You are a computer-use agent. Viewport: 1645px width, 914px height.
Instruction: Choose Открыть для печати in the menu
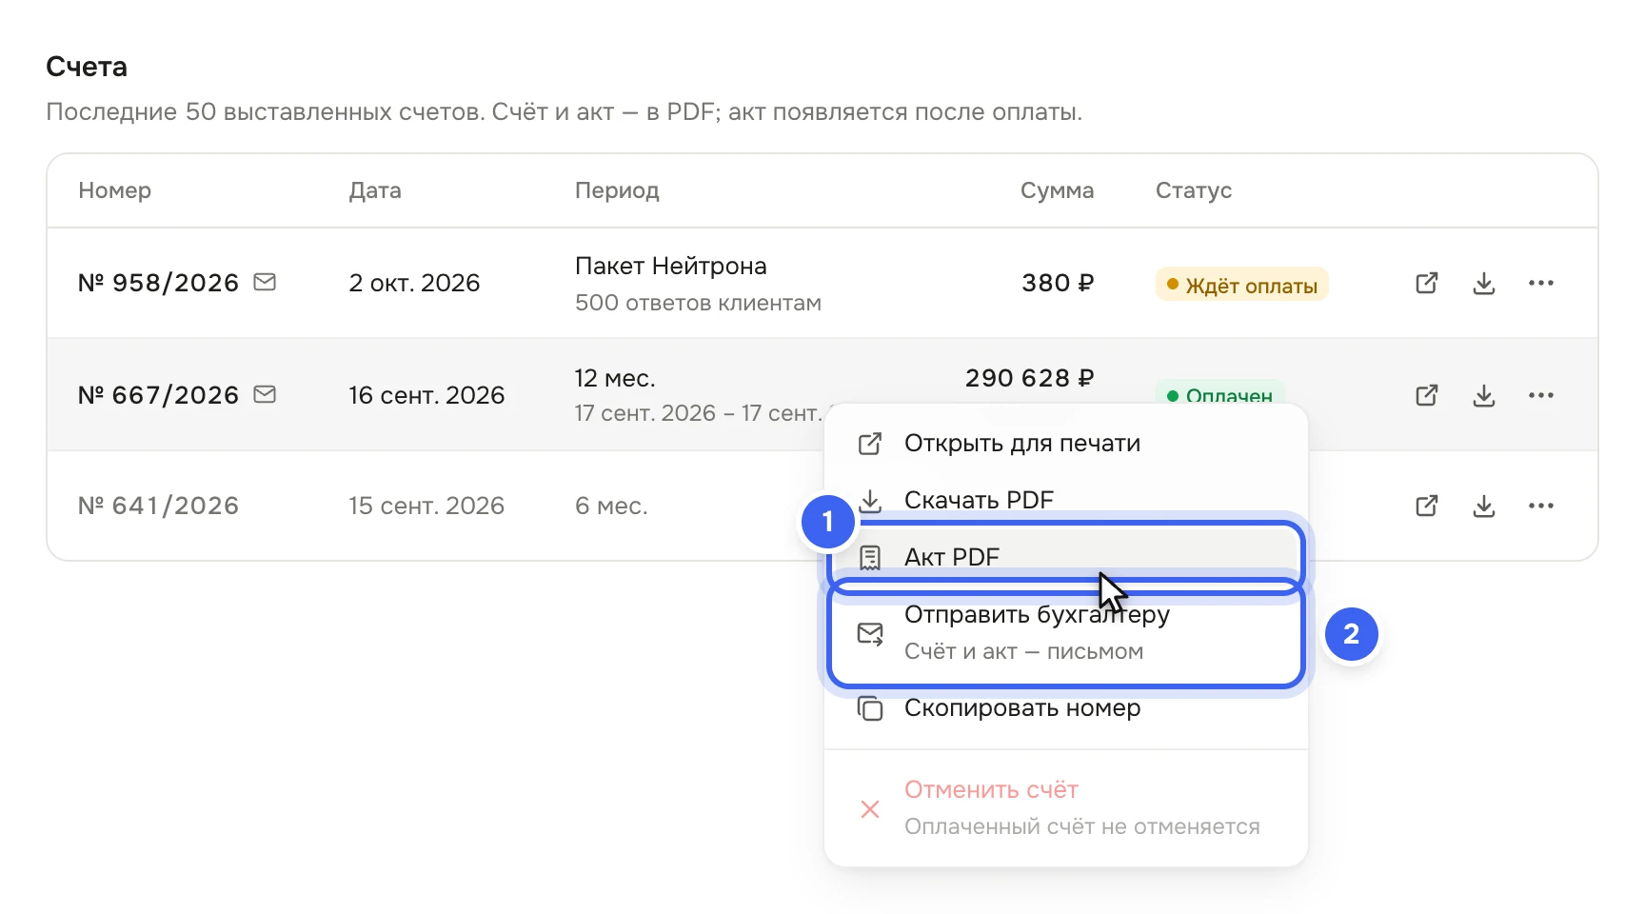[x=1066, y=444]
